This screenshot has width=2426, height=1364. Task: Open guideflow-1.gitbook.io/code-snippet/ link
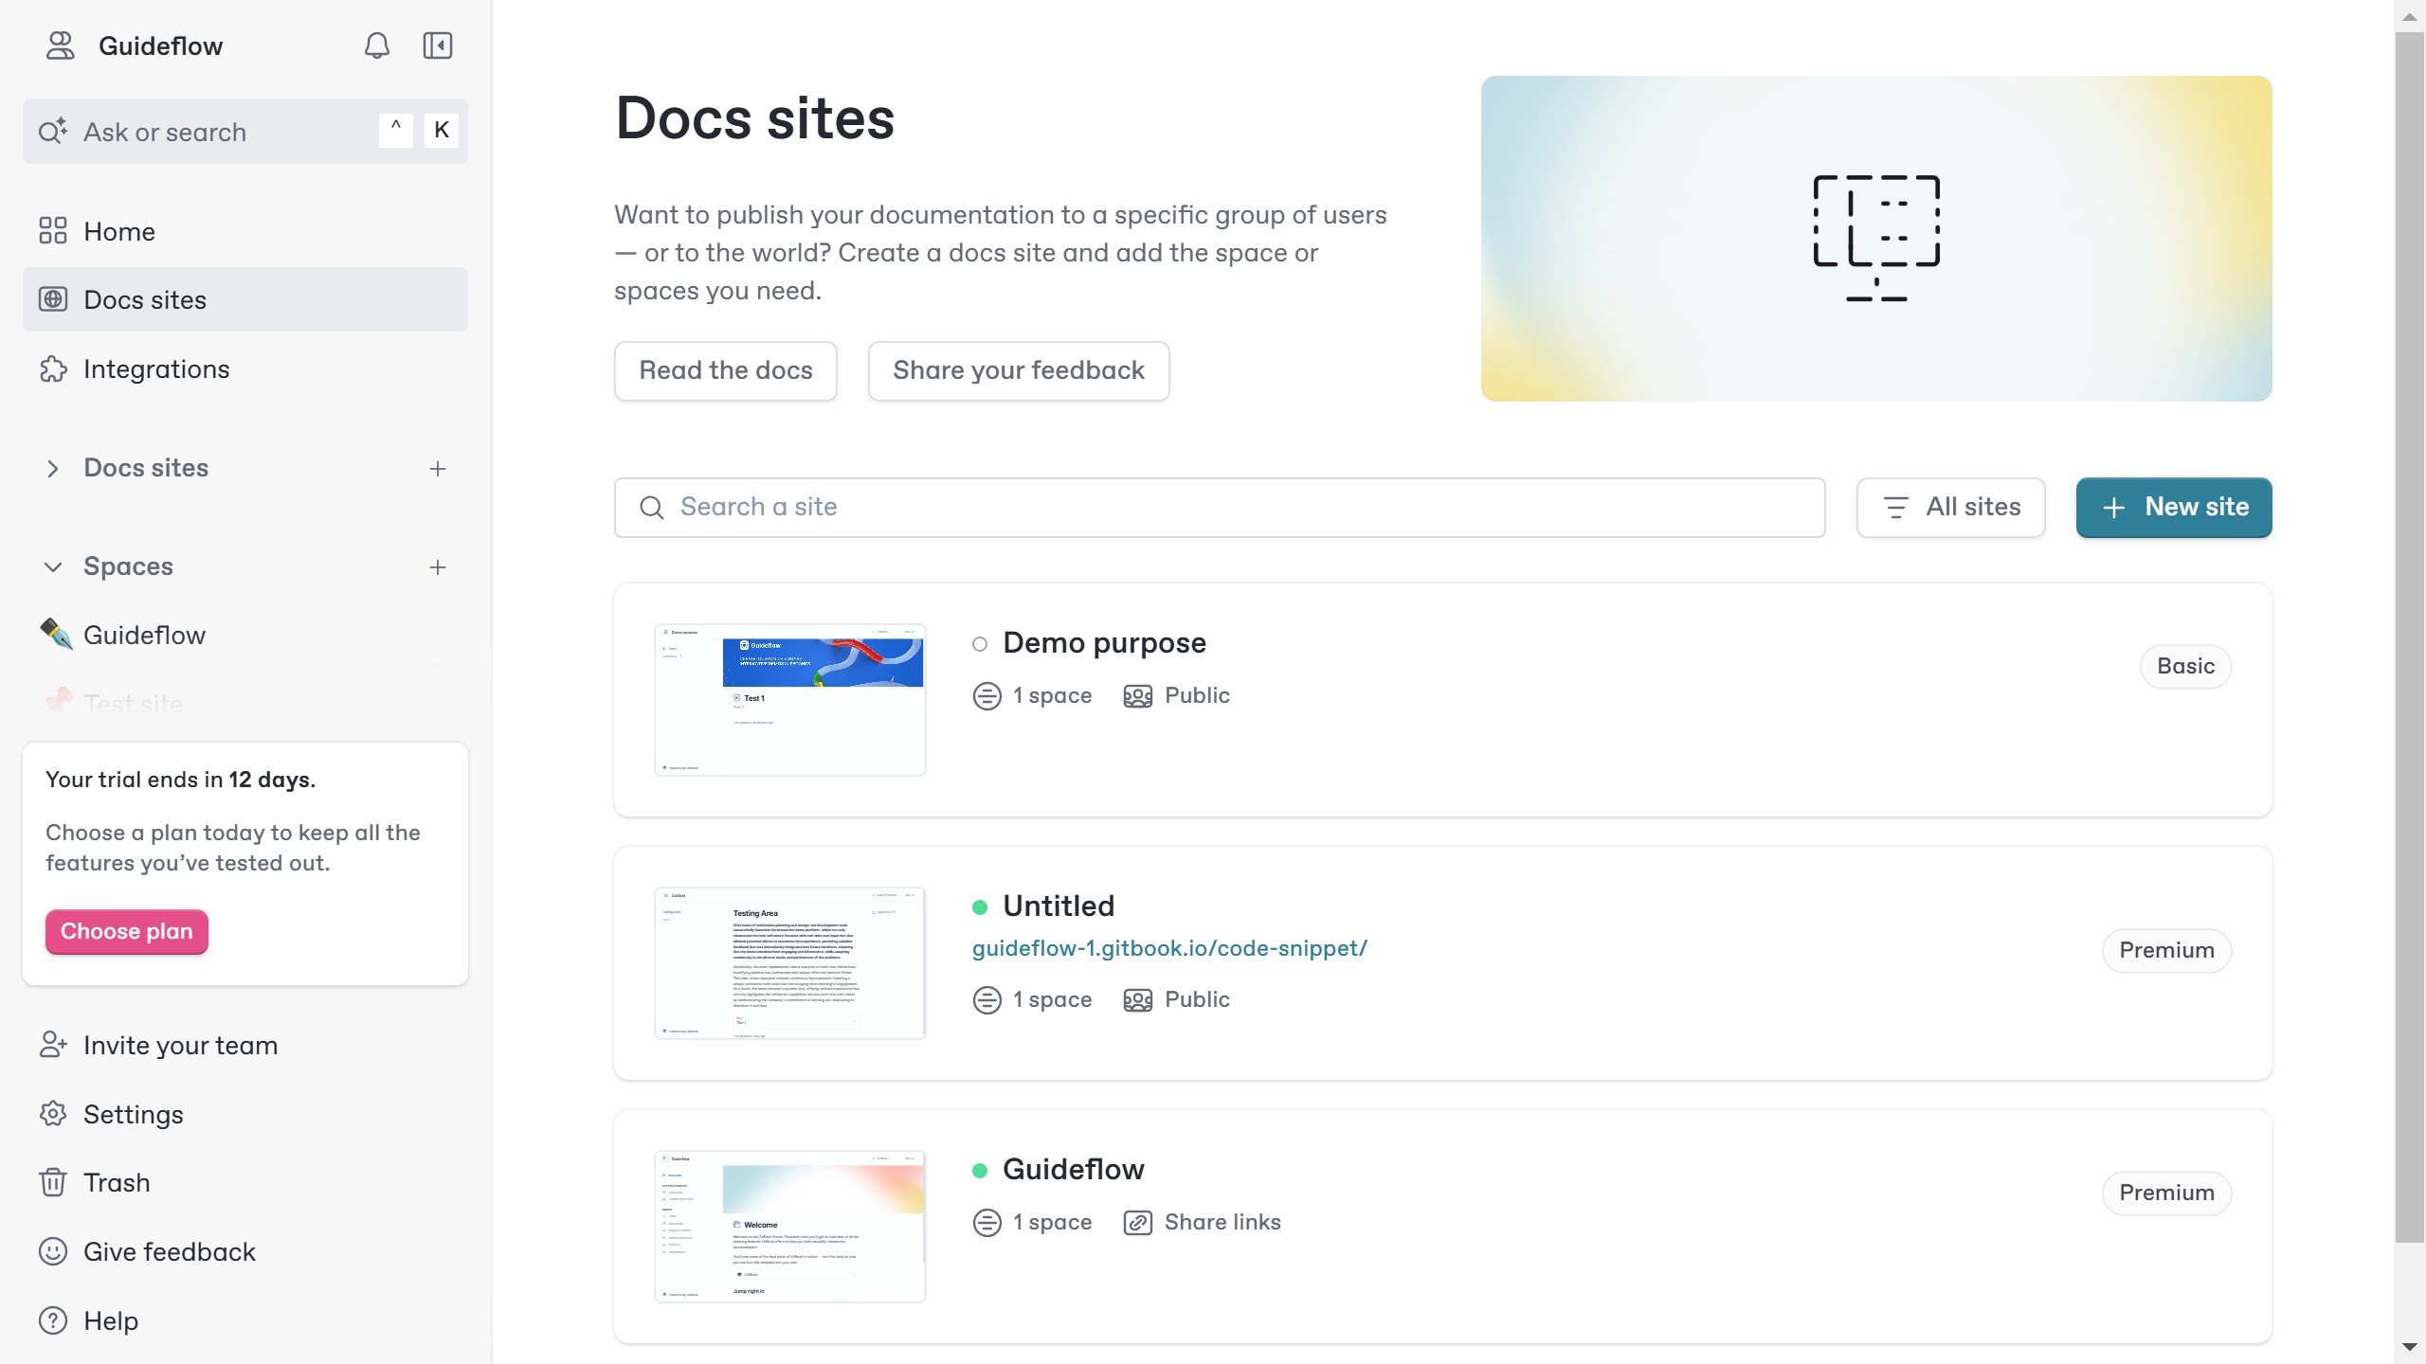1169,948
